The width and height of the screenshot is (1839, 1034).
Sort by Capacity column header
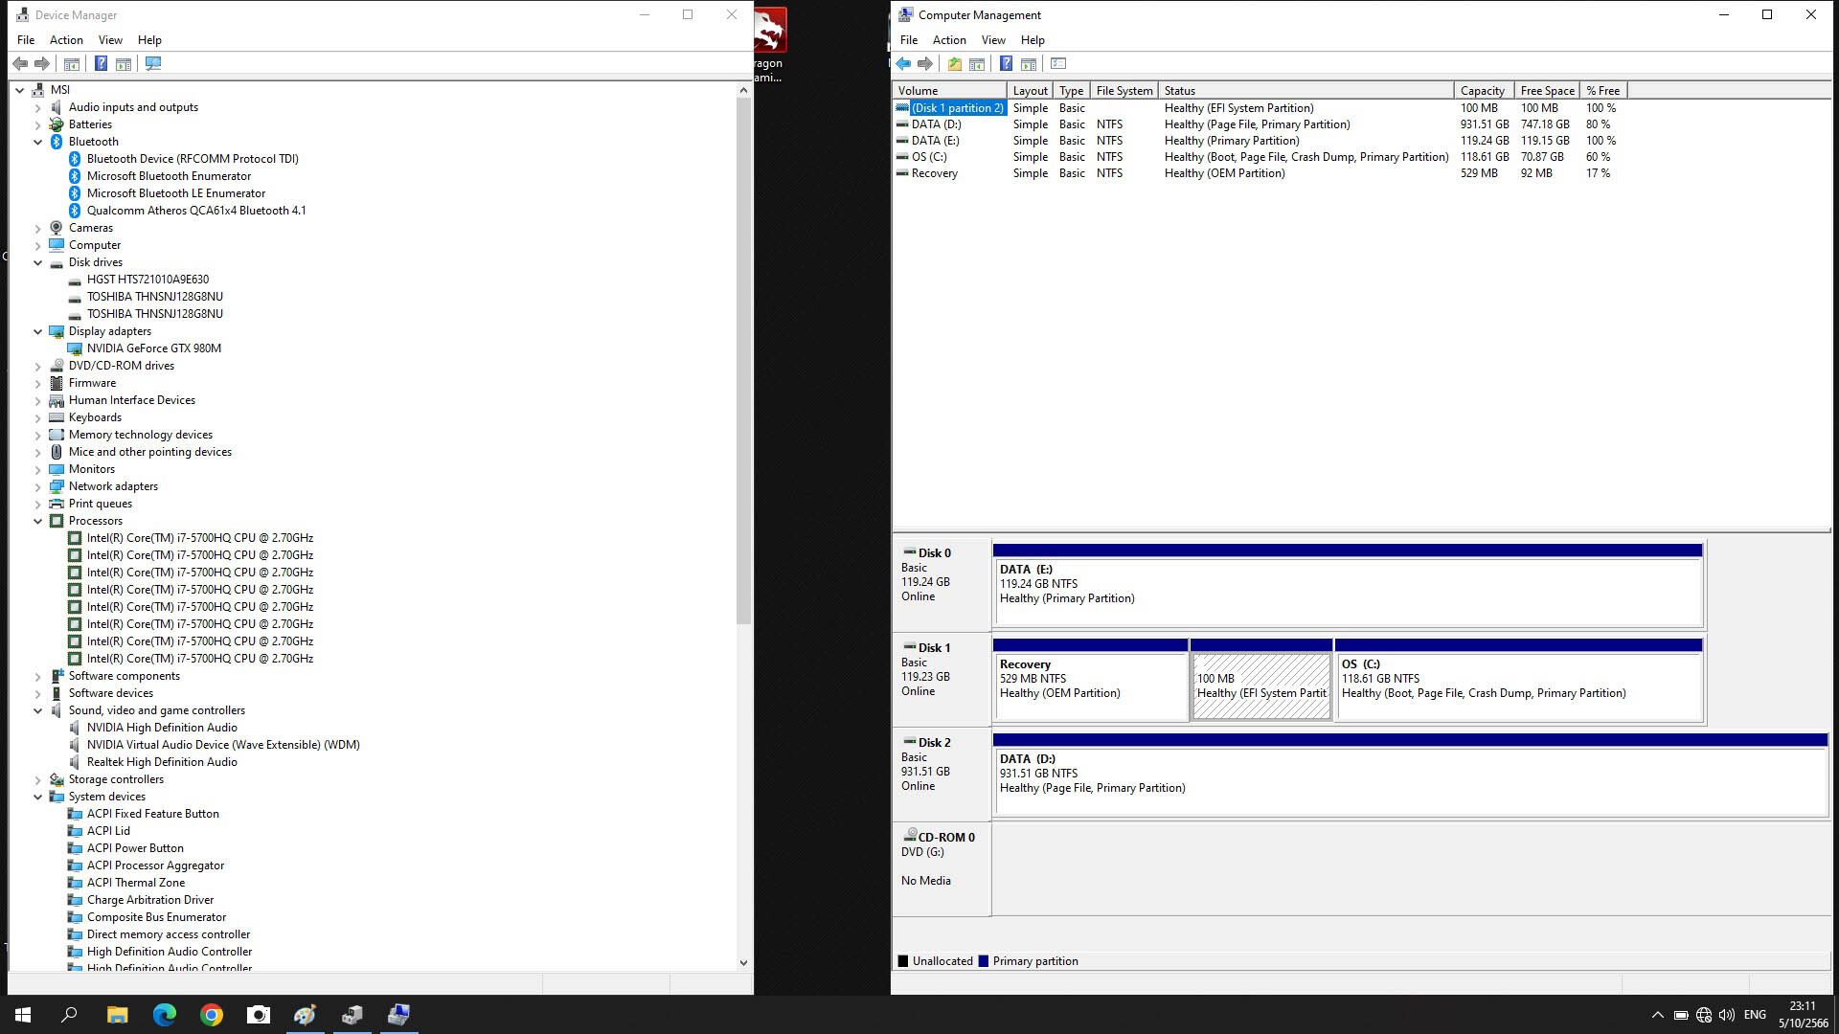coord(1483,91)
